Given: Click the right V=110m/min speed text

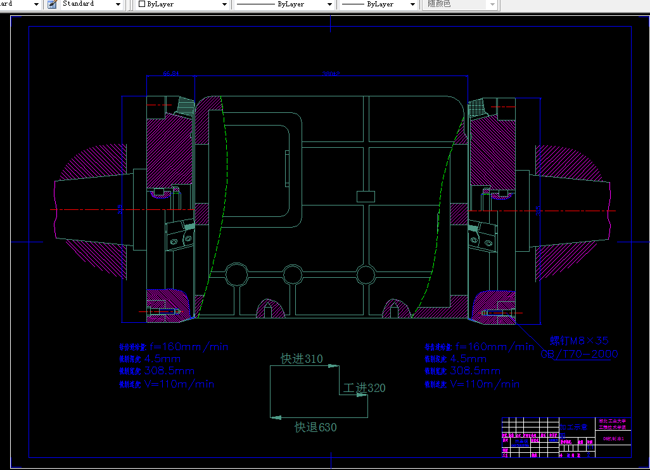Looking at the screenshot, I should click(x=485, y=384).
